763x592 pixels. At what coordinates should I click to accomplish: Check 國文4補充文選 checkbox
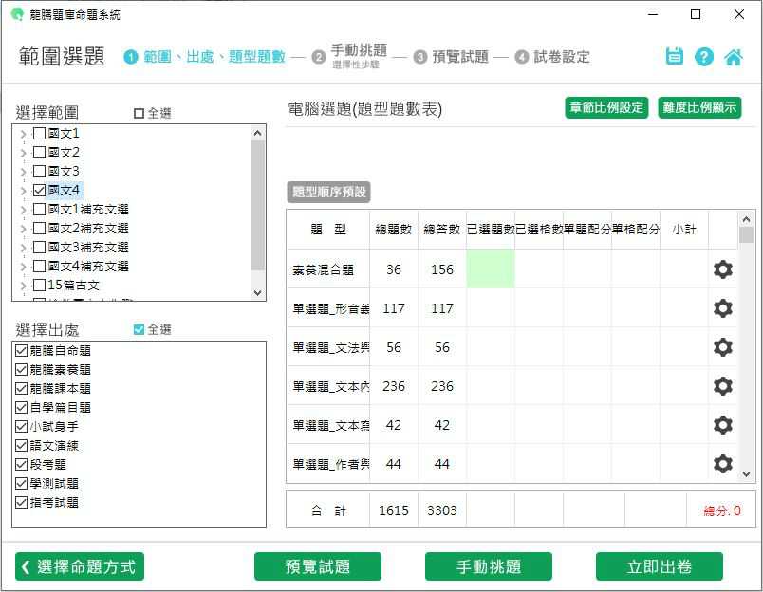pos(39,266)
